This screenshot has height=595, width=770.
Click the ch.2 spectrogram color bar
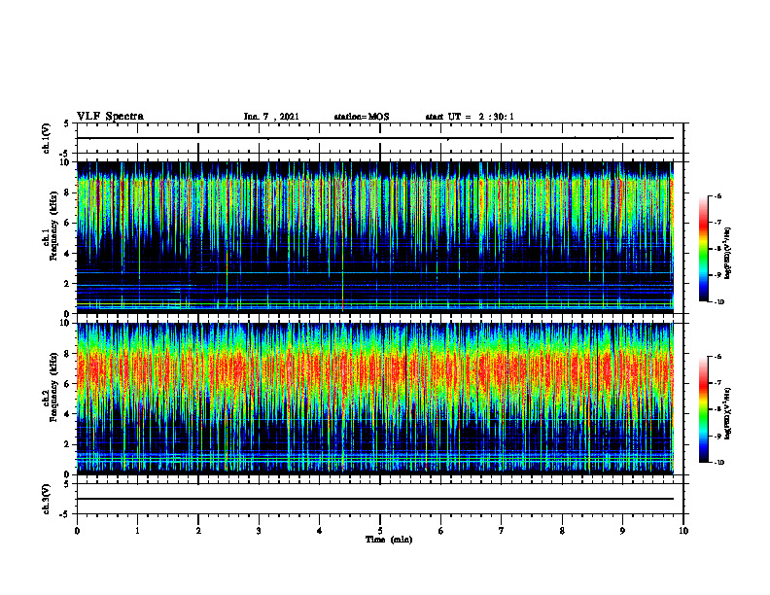pos(703,409)
